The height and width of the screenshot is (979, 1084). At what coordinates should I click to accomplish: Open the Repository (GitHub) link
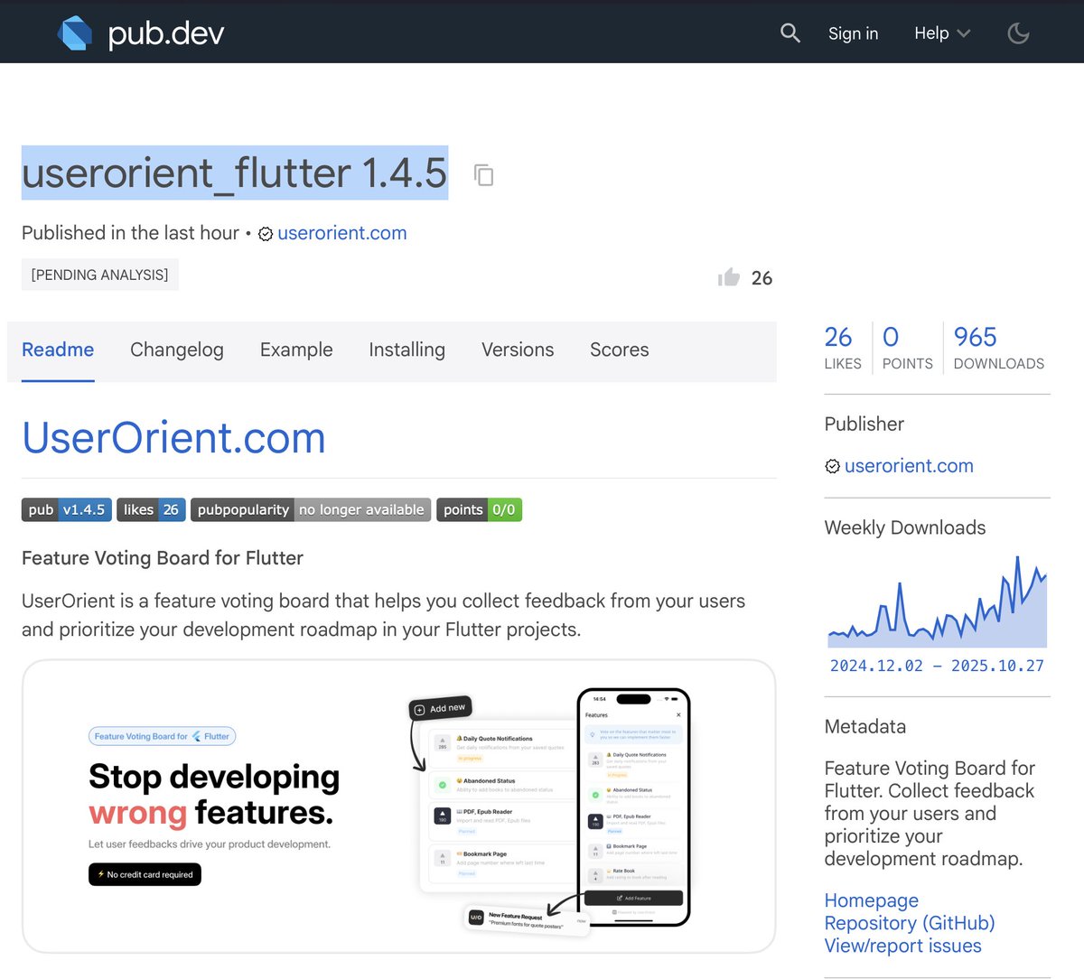point(909,923)
